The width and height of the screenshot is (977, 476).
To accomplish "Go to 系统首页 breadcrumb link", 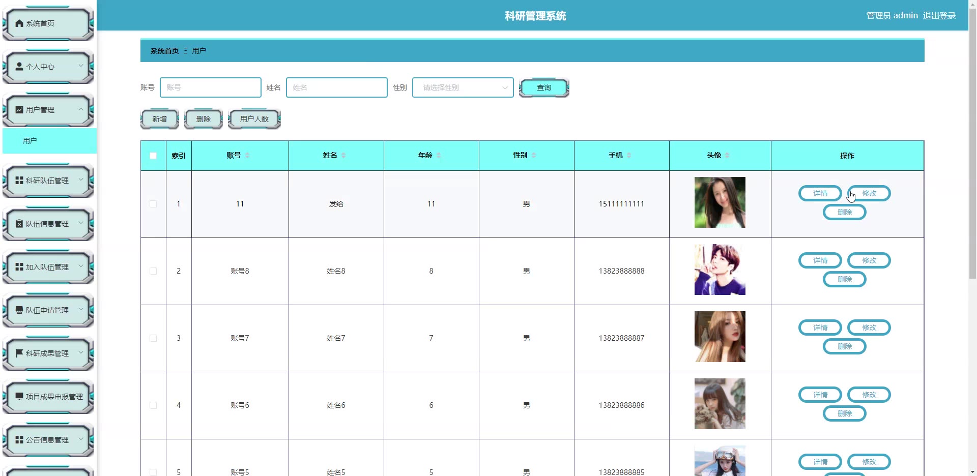I will pos(165,51).
